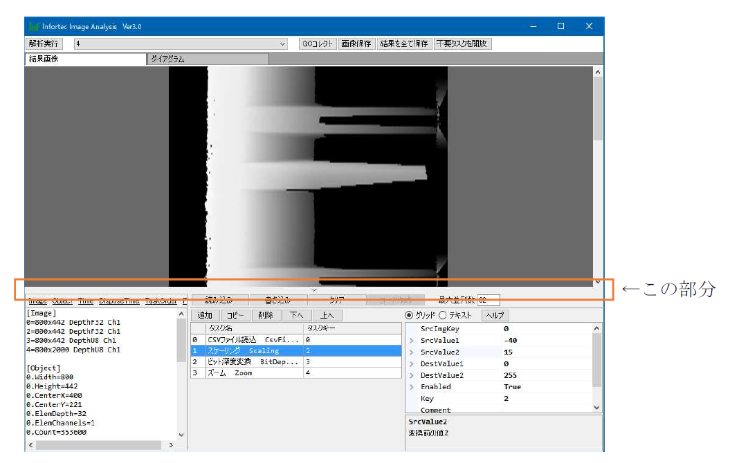Image resolution: width=730 pixels, height=463 pixels.
Task: Click the 読み込み button
Action: pyautogui.click(x=220, y=301)
